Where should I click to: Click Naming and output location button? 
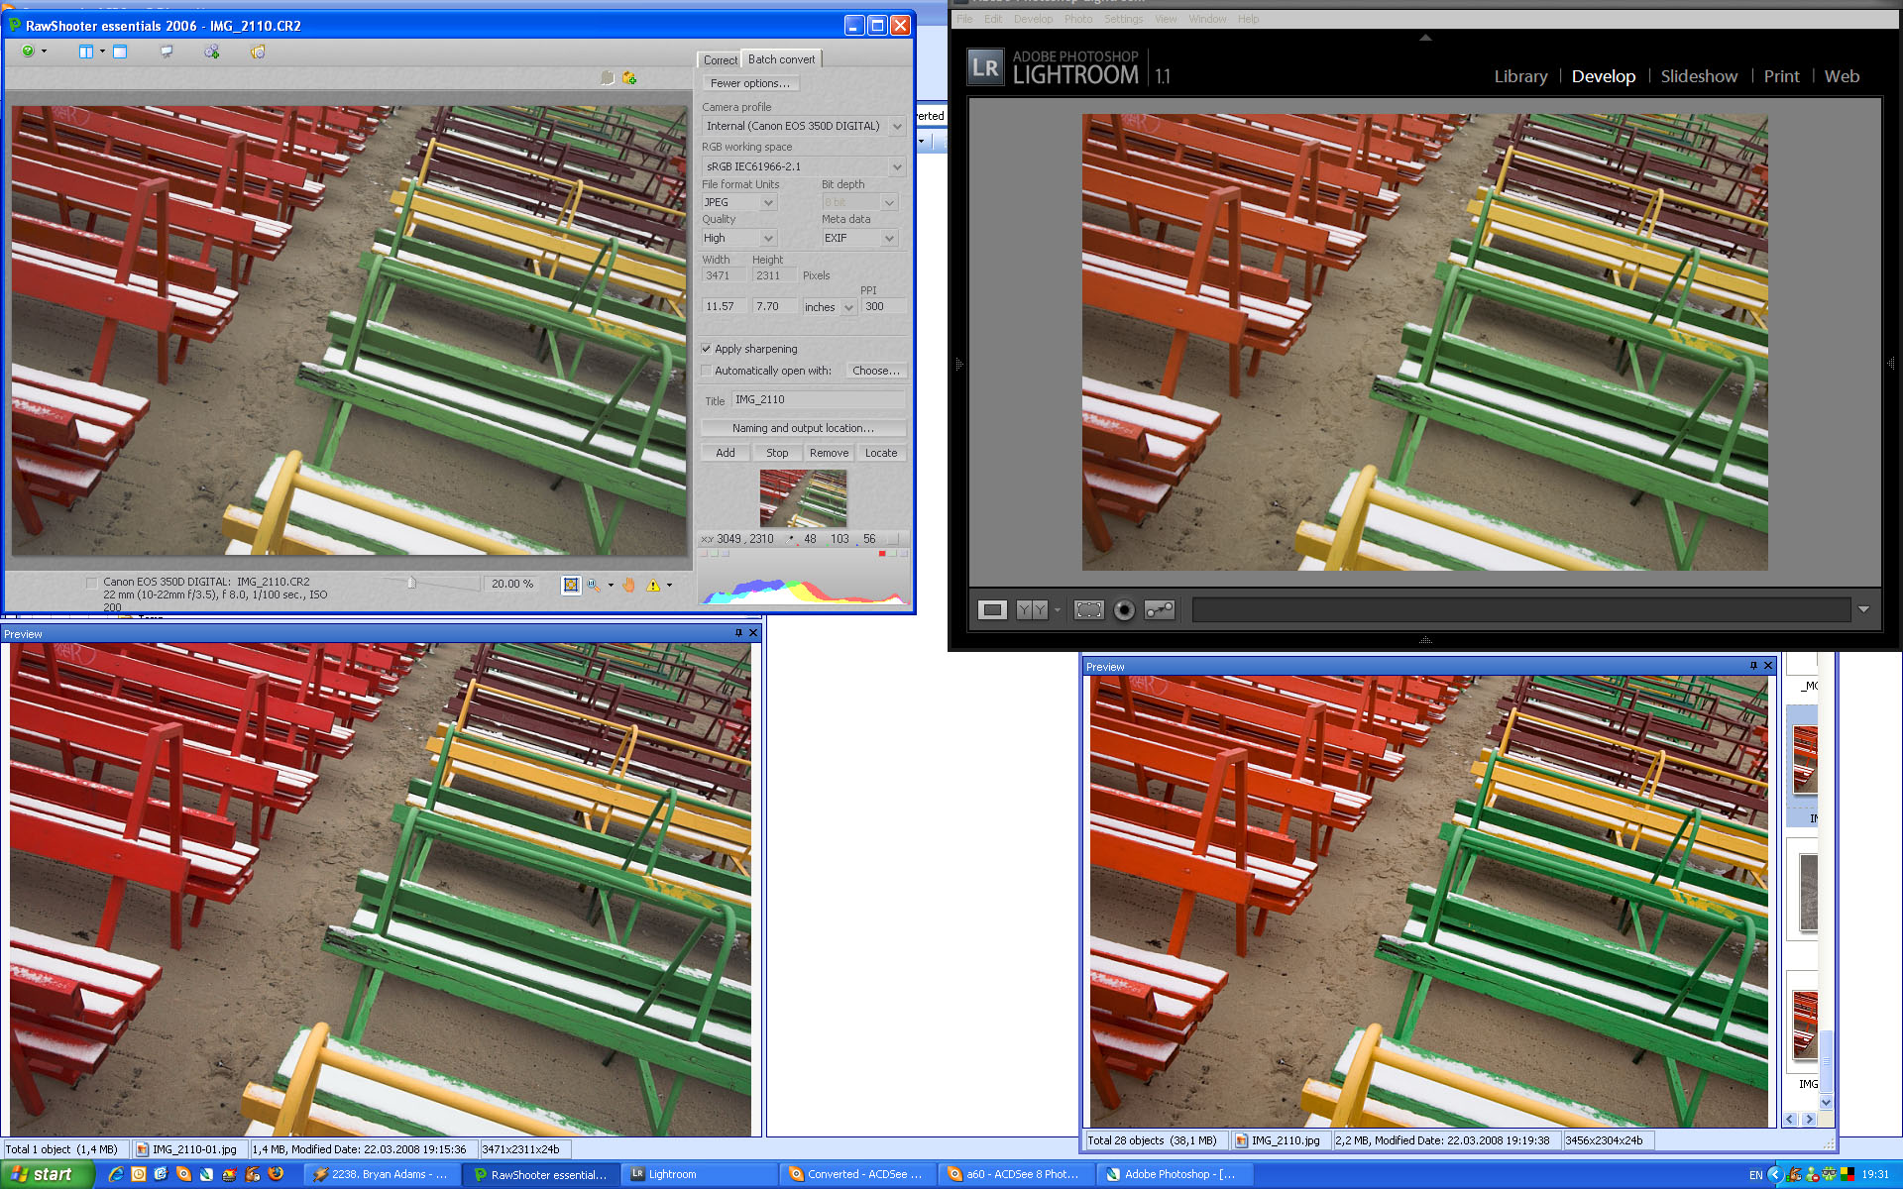coord(803,428)
